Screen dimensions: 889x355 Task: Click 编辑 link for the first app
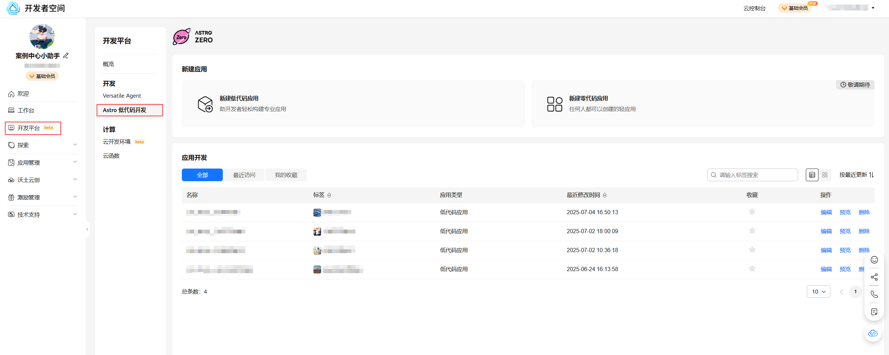click(826, 212)
